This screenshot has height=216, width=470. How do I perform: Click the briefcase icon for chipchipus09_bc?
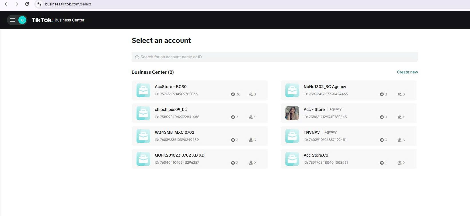coord(143,113)
